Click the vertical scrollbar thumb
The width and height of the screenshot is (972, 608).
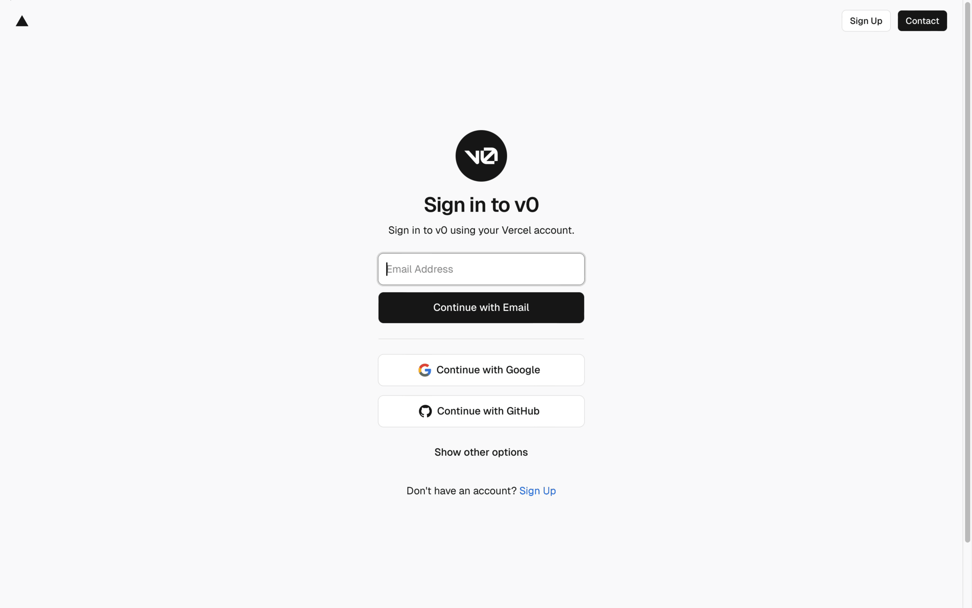point(968,272)
